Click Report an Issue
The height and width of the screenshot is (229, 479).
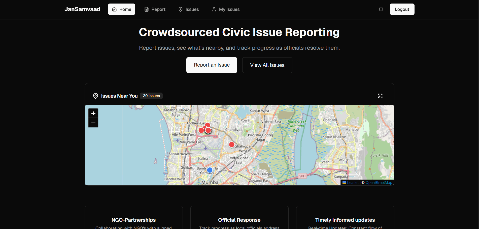(212, 65)
